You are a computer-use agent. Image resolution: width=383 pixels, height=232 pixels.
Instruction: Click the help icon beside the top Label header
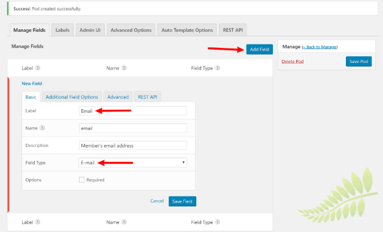(38, 68)
